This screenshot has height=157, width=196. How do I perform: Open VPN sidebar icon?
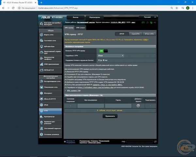[41, 111]
